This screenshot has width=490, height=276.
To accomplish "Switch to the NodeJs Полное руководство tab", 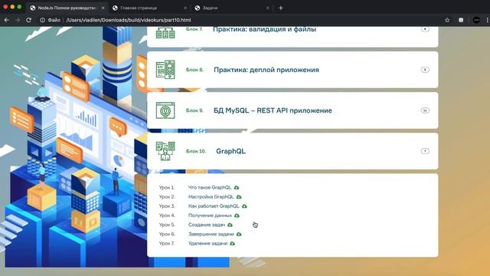I will coord(67,8).
